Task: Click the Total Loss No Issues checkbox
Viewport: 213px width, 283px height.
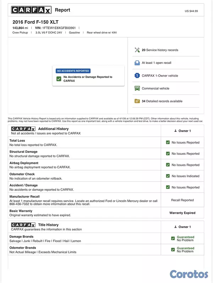Action: pyautogui.click(x=168, y=142)
